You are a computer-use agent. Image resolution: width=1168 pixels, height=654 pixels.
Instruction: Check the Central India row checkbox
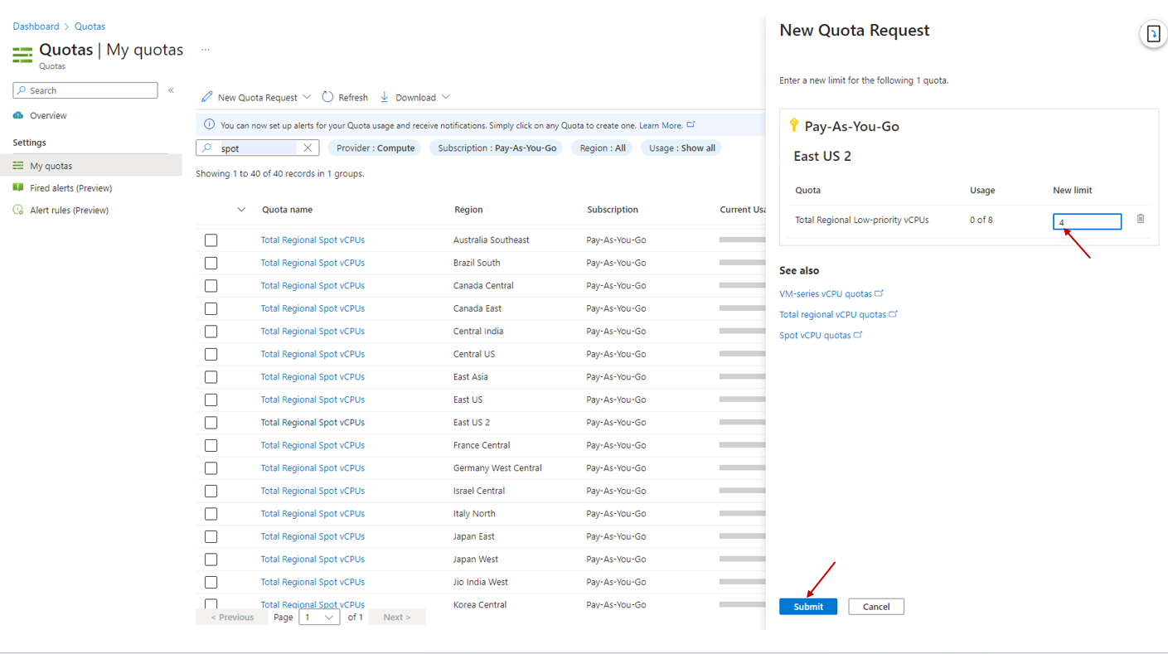click(211, 332)
